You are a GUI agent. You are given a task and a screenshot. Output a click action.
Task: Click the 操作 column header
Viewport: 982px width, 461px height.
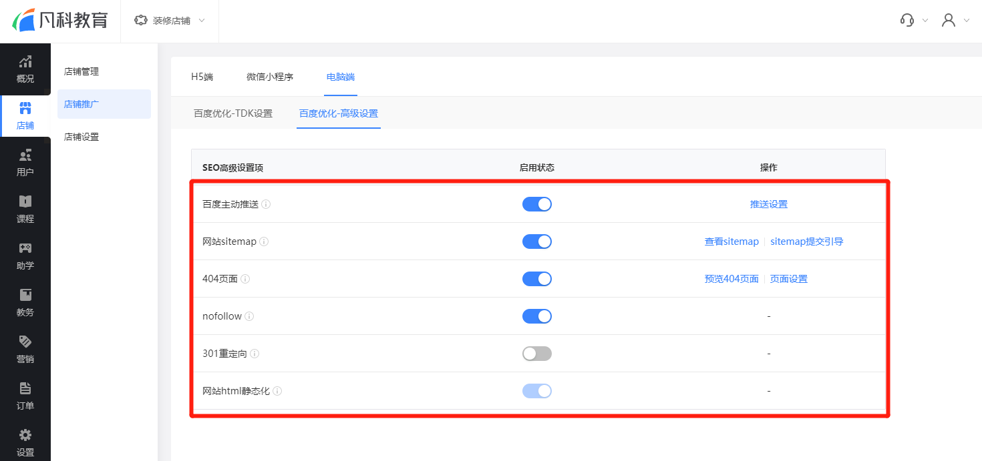769,168
